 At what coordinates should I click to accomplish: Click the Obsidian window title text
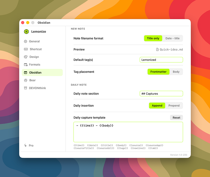[44, 22]
